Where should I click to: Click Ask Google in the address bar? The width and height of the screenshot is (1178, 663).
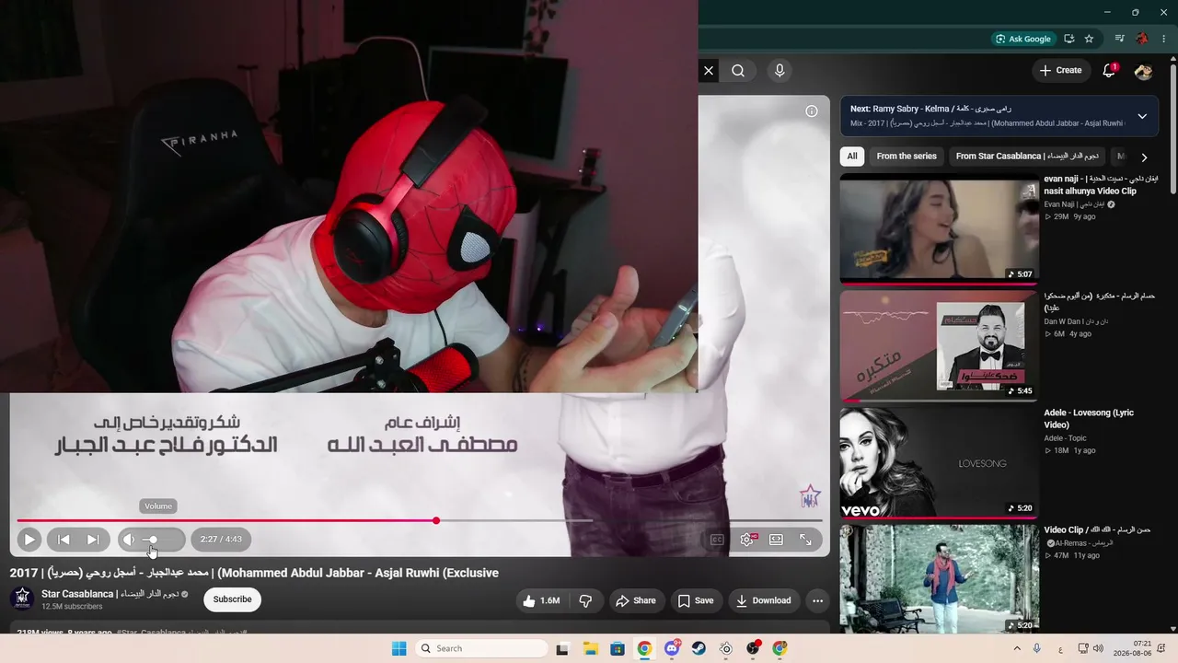(x=1022, y=39)
